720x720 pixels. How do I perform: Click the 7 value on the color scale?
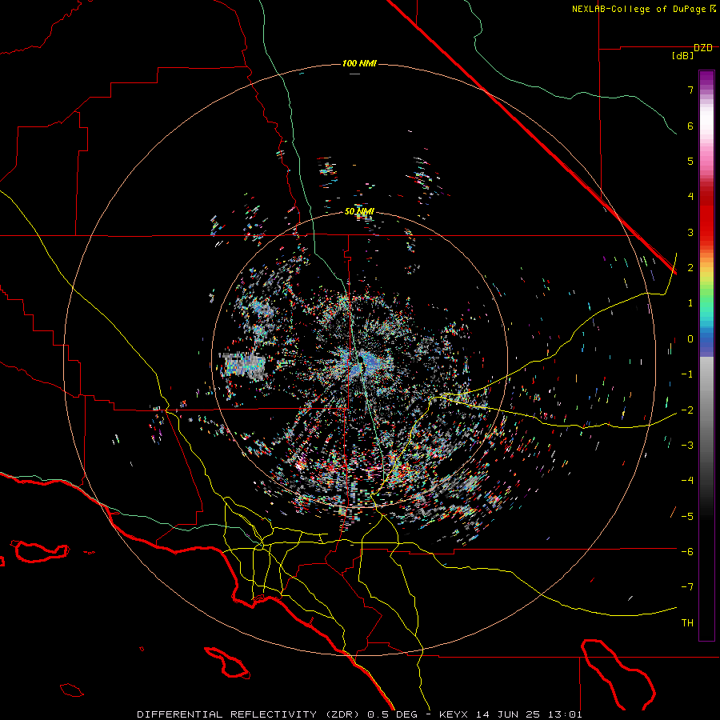(690, 90)
